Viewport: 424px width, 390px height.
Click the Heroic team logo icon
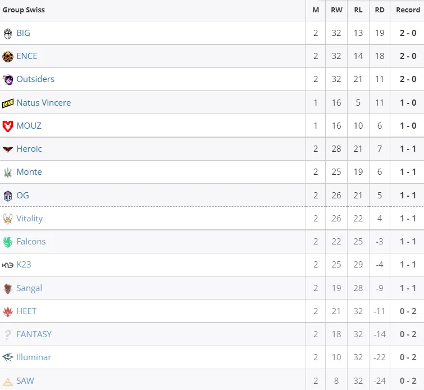pyautogui.click(x=8, y=149)
